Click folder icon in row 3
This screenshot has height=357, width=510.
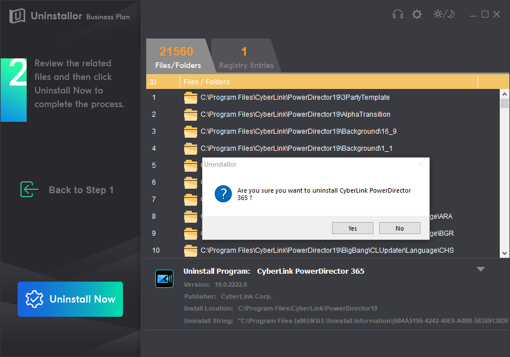point(190,131)
